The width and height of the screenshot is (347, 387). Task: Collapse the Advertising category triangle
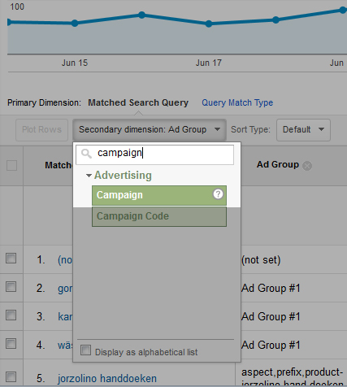click(89, 176)
